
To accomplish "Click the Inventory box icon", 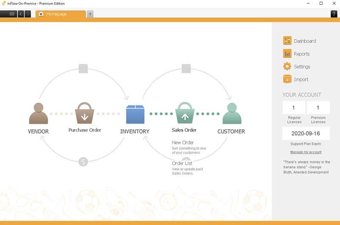I will click(135, 114).
